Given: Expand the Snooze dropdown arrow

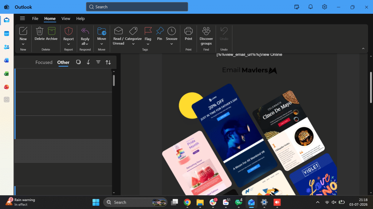Looking at the screenshot, I should pos(172,44).
